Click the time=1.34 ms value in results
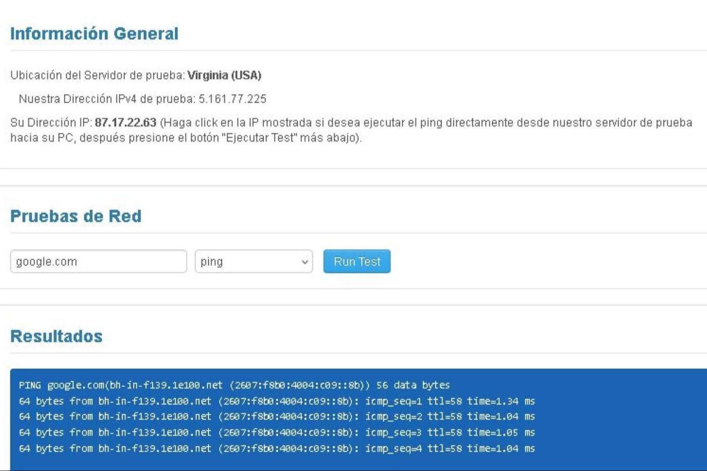The height and width of the screenshot is (471, 707). click(501, 401)
